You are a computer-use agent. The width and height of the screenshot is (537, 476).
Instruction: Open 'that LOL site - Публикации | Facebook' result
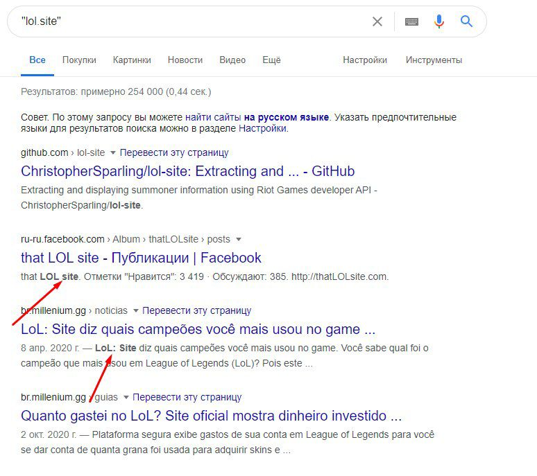coord(141,258)
